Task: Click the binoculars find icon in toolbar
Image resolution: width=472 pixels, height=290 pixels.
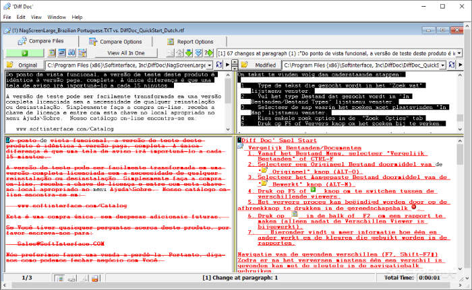Action: click(x=71, y=53)
